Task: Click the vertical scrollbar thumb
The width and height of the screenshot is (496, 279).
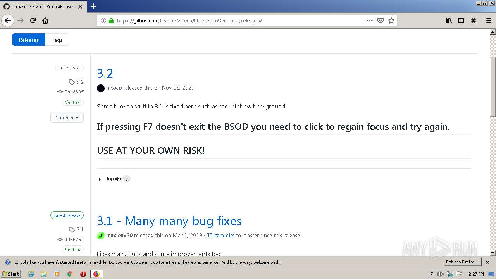Action: [x=493, y=87]
